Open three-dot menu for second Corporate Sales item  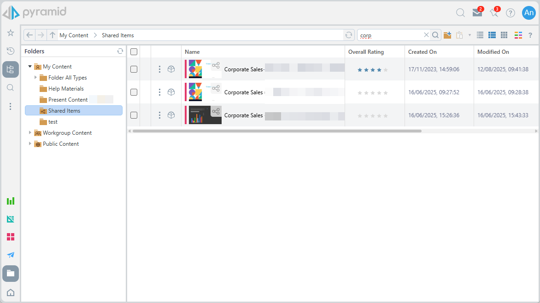click(159, 92)
